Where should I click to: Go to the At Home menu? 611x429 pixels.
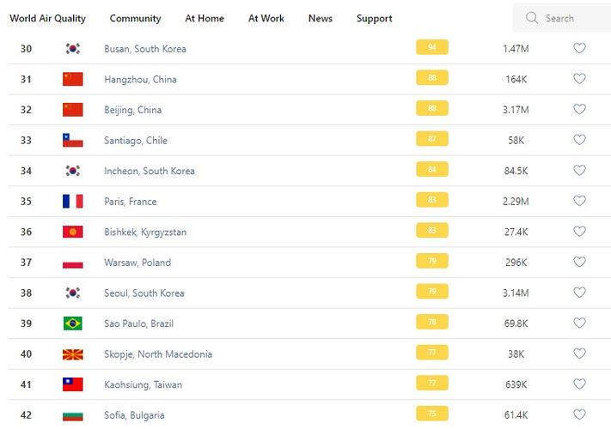[x=205, y=18]
